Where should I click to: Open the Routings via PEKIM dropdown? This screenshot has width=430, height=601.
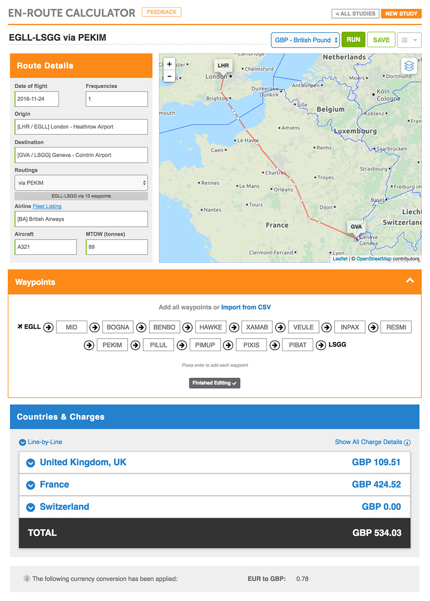81,182
